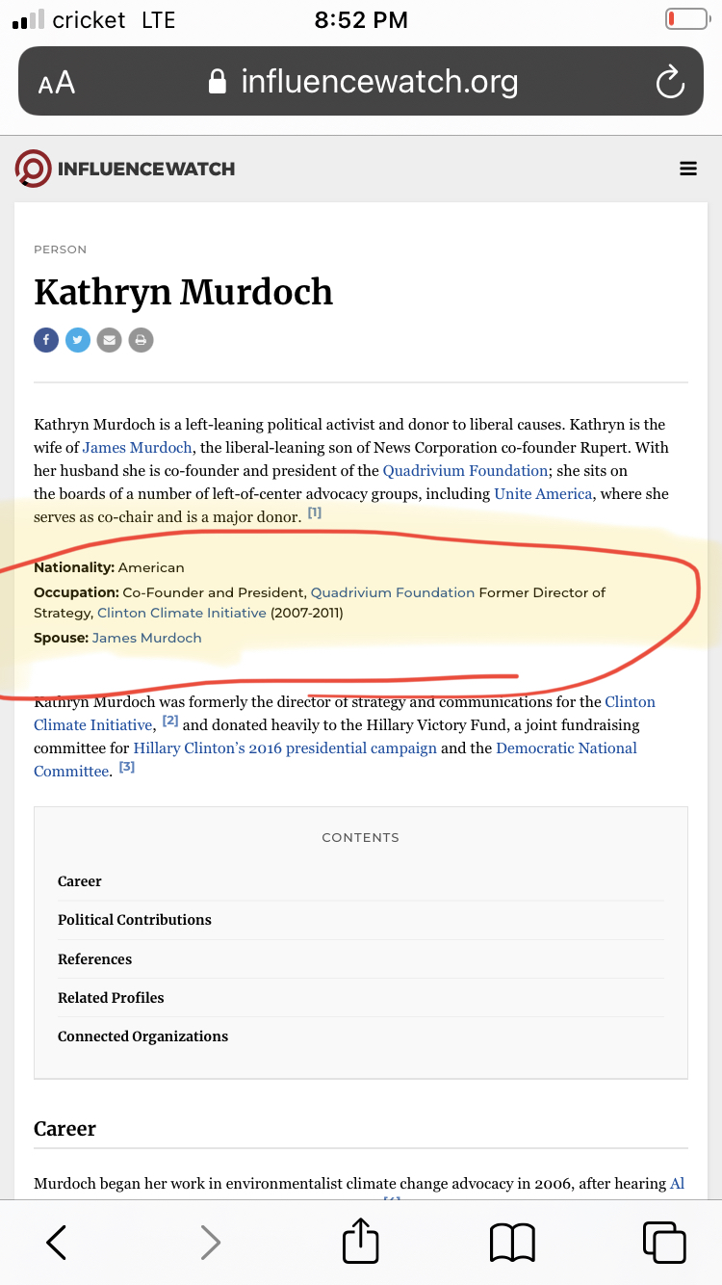Open Quadrivium Foundation link in Occupation row
722x1285 pixels.
(x=393, y=592)
